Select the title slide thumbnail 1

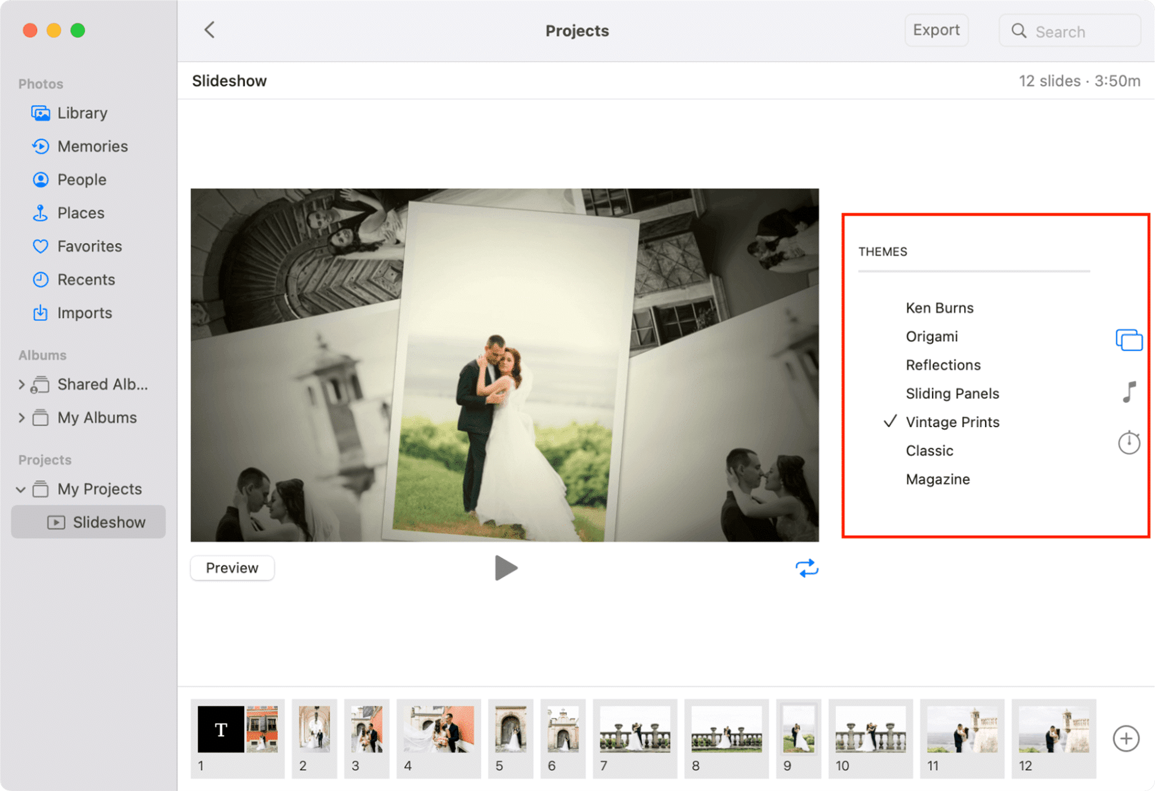(x=237, y=738)
